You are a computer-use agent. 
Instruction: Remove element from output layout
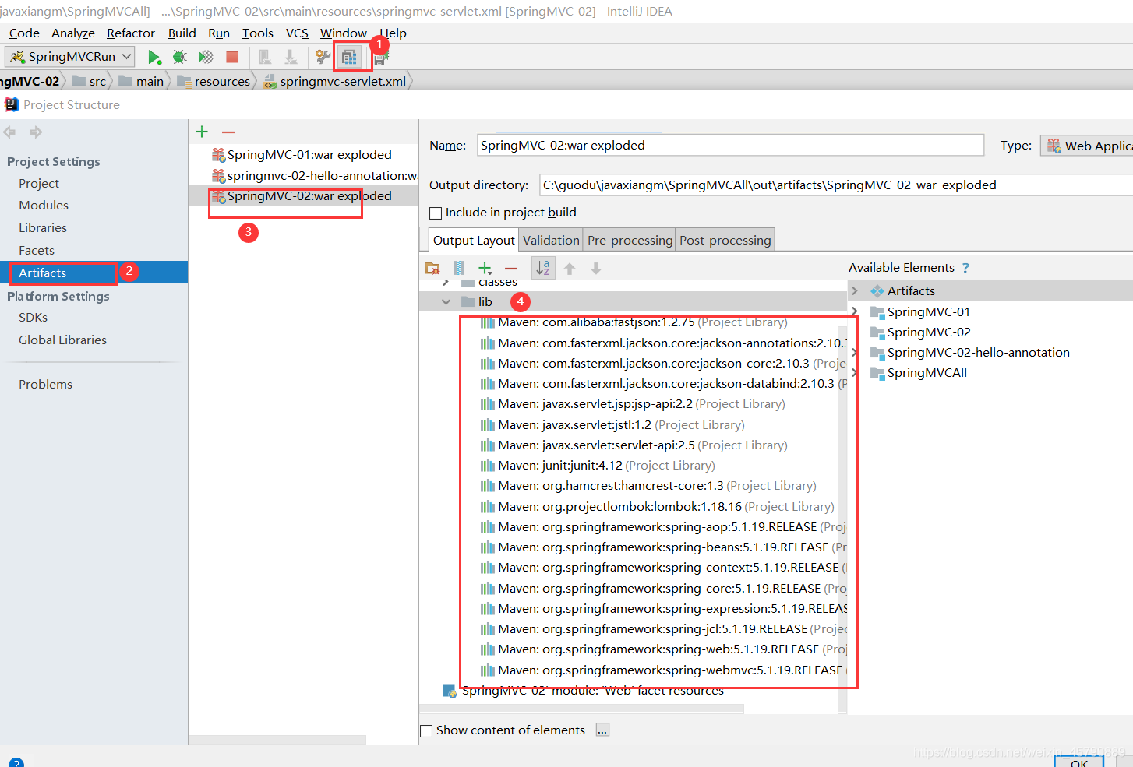(511, 269)
